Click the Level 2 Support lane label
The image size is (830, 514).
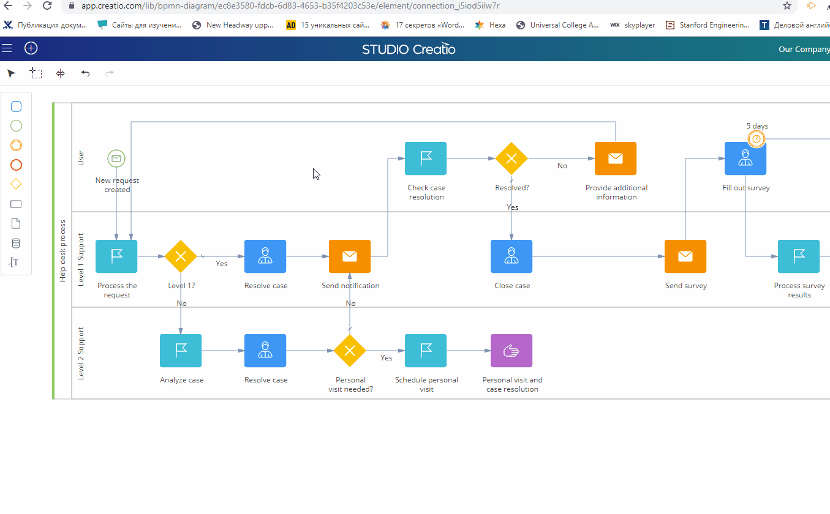(x=81, y=353)
